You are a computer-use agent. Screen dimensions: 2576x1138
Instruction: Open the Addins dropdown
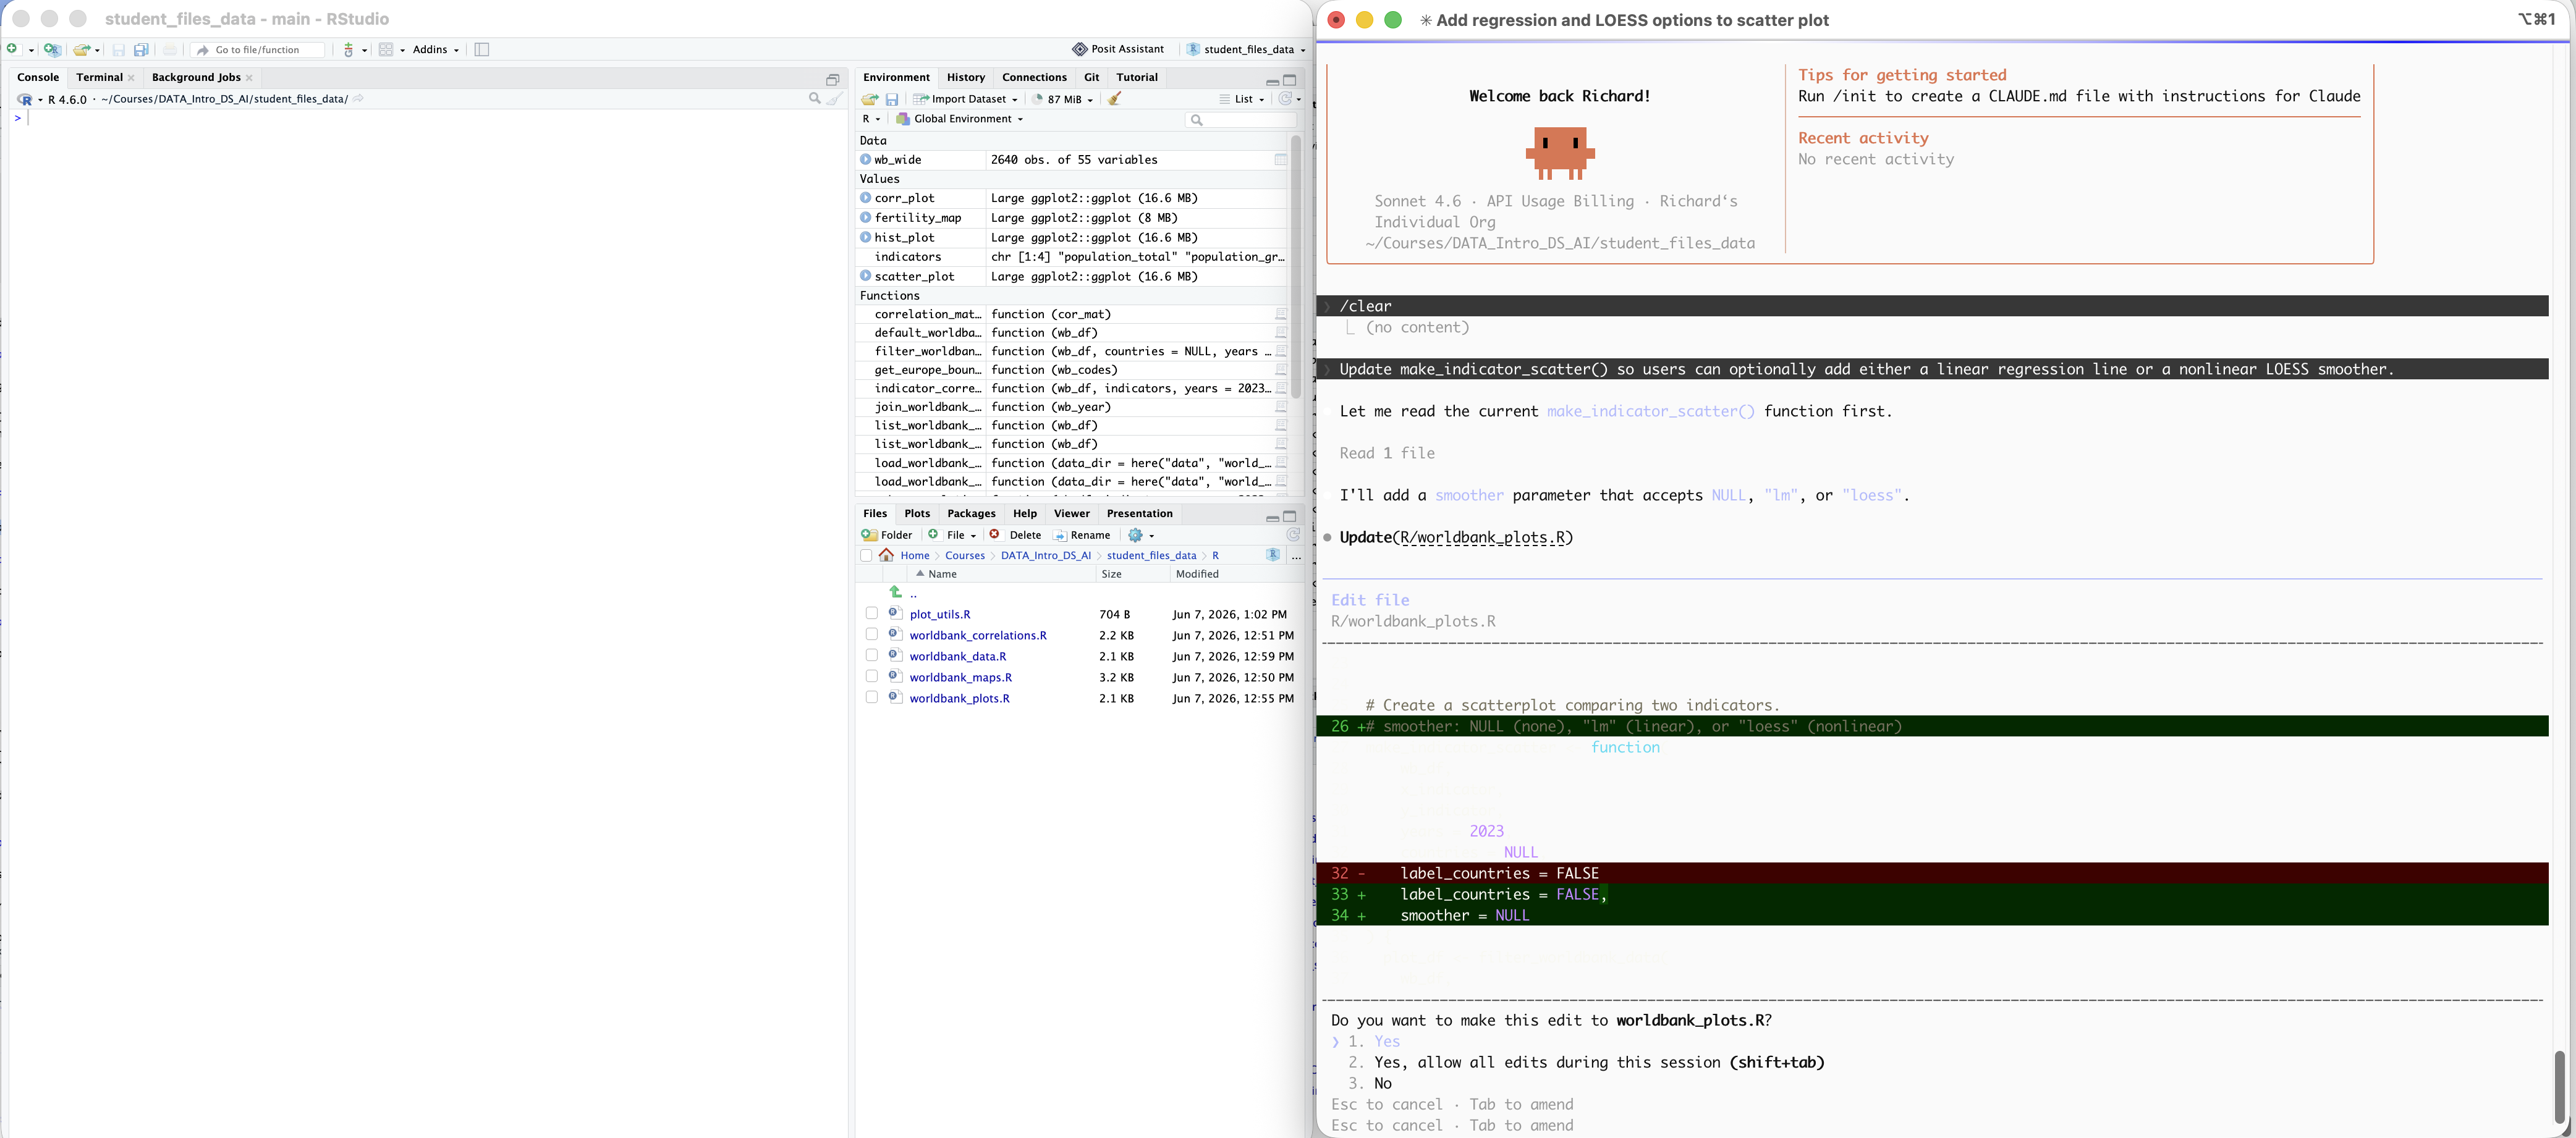[436, 49]
